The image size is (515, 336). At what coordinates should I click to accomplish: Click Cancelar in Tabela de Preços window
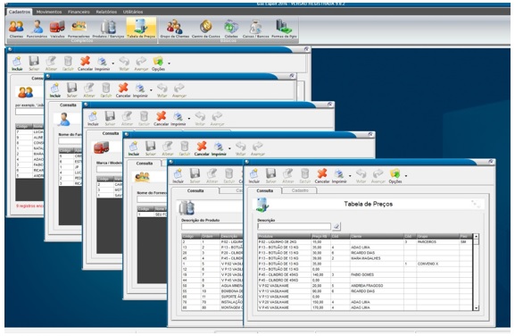pyautogui.click(x=322, y=176)
